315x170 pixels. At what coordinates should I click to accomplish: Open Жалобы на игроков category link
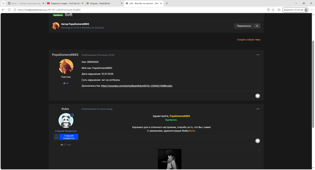click(93, 28)
